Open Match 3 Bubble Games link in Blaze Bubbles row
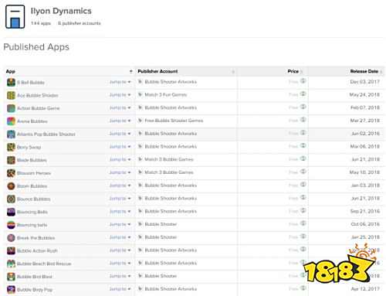Screen dimensions: 386x296 click(x=169, y=159)
